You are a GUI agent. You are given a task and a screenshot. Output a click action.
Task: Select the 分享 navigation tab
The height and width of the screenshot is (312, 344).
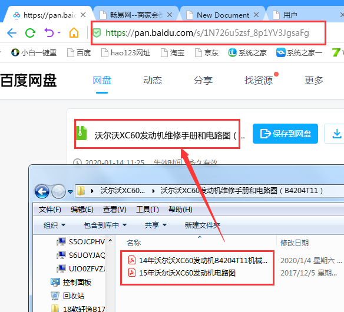click(x=203, y=81)
